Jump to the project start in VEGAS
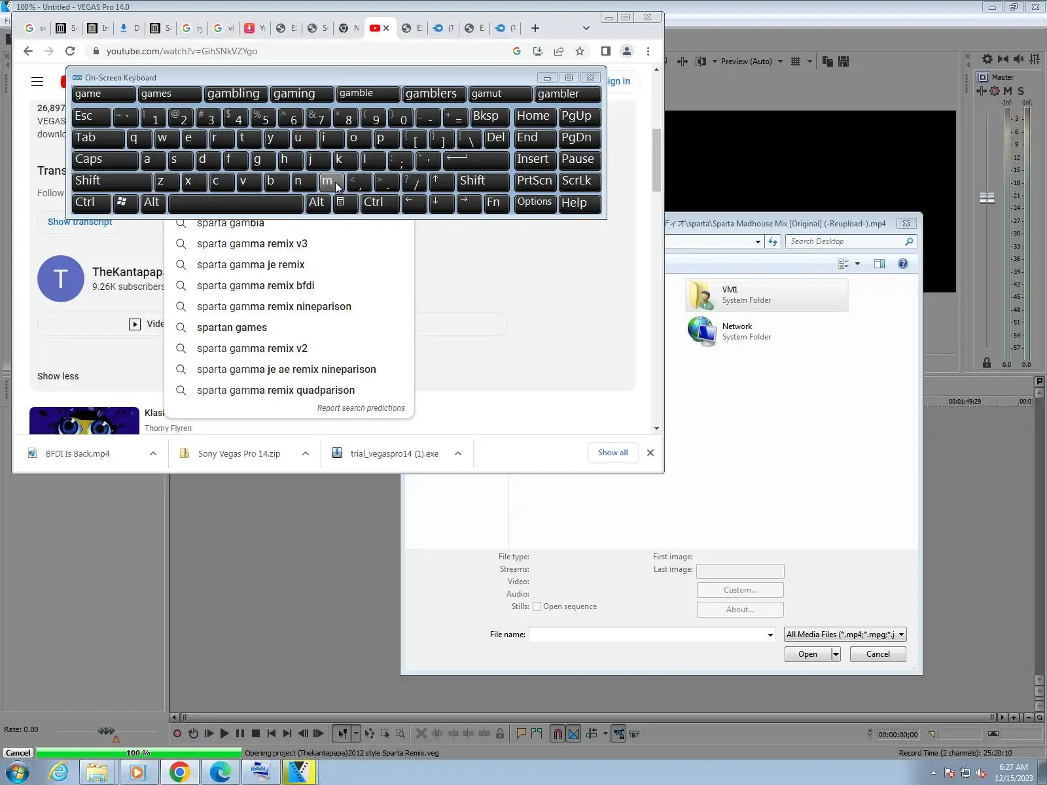 tap(272, 734)
